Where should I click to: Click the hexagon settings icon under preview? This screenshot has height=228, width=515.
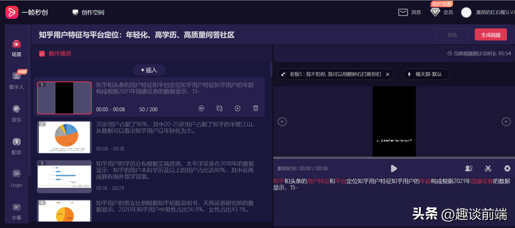coord(507,169)
